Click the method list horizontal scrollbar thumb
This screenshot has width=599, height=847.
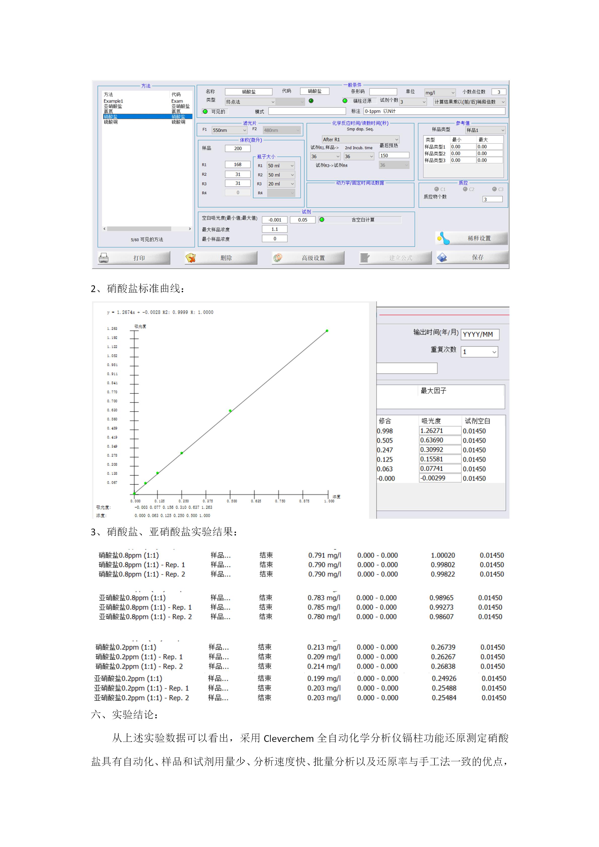point(139,229)
